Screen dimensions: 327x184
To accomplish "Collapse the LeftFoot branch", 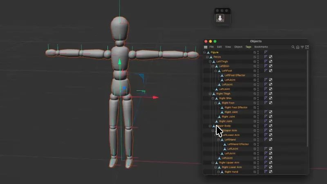I will (x=216, y=71).
